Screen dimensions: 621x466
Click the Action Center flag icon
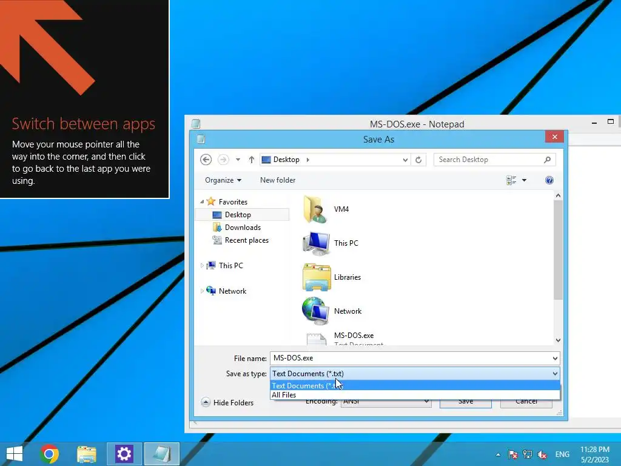[513, 454]
